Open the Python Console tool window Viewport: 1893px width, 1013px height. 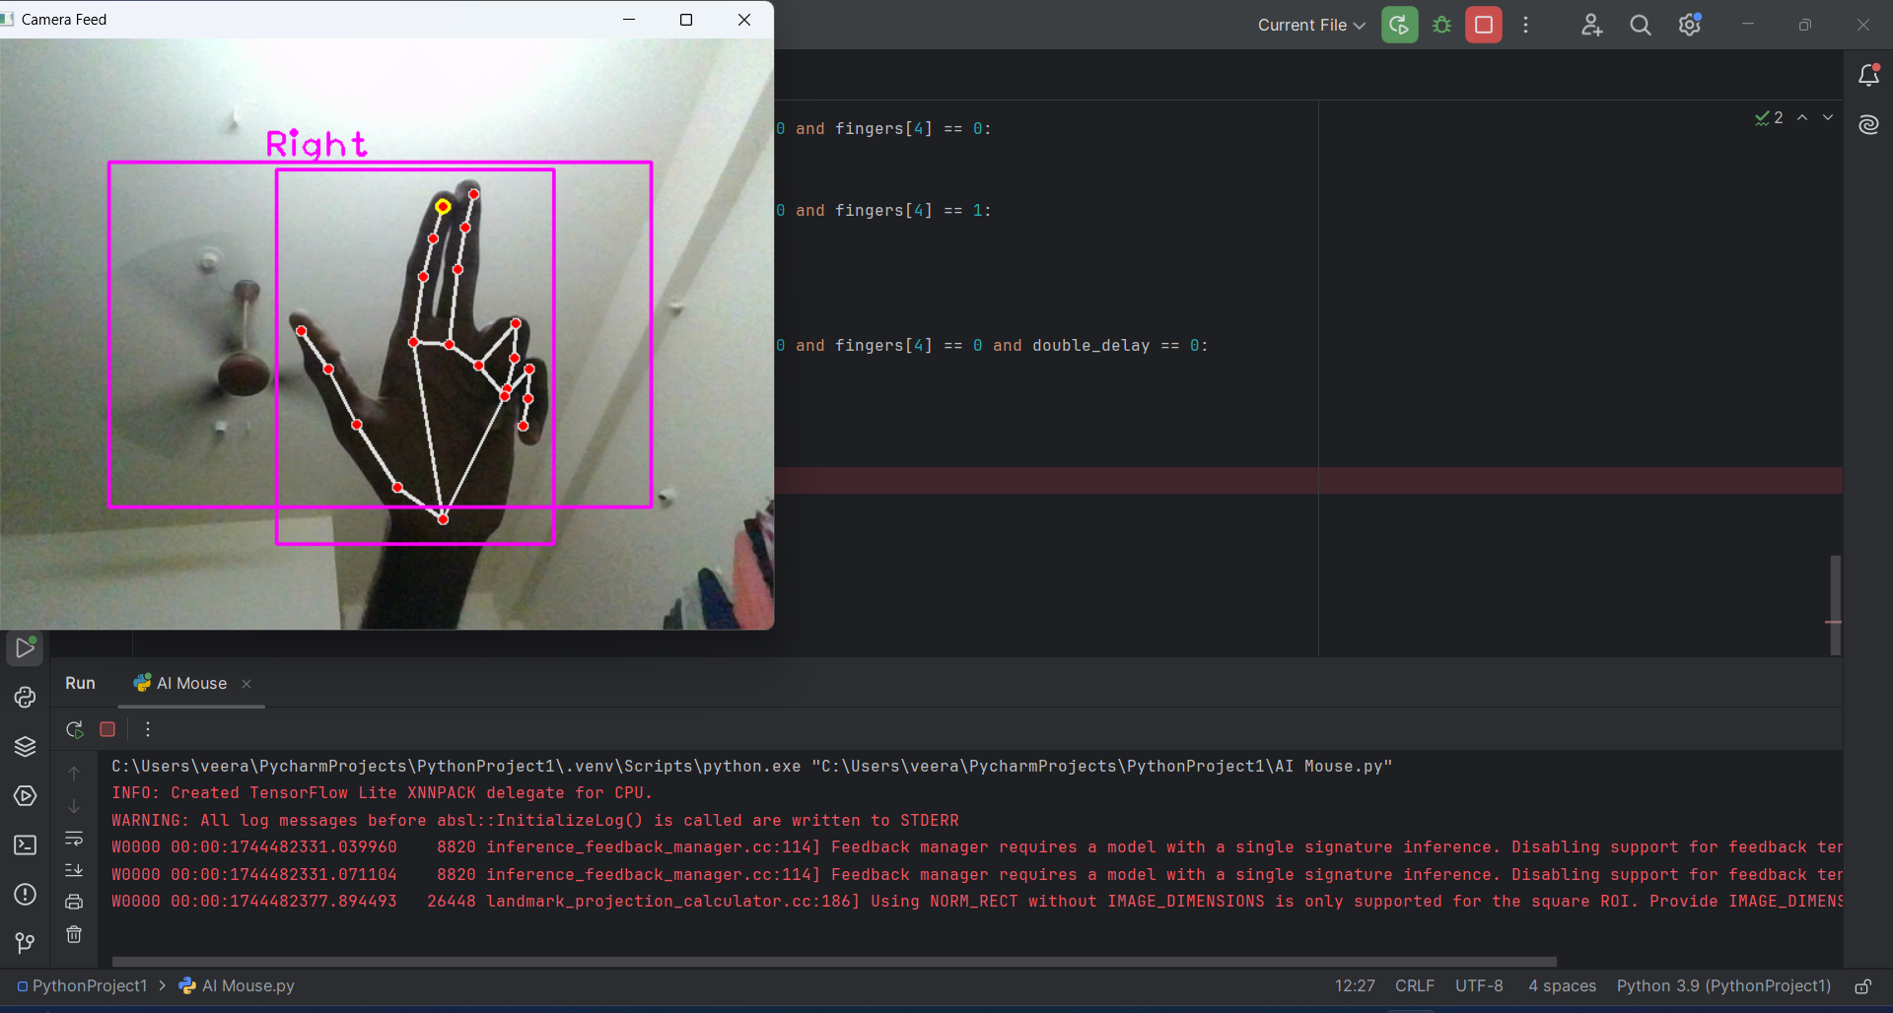coord(25,698)
